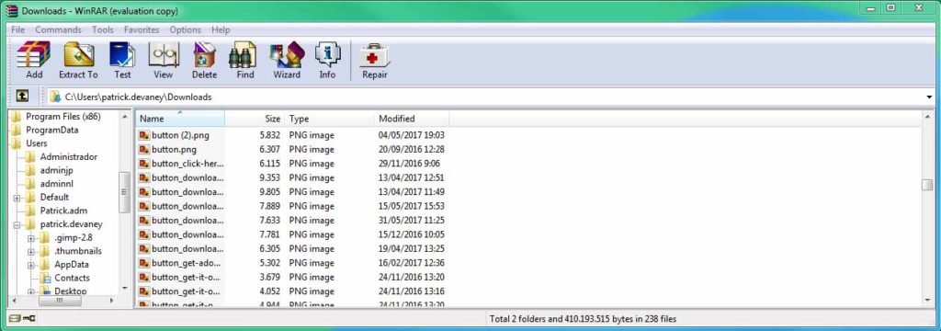This screenshot has width=941, height=331.
Task: Click the folder tree scroll up arrow
Action: pyautogui.click(x=125, y=117)
